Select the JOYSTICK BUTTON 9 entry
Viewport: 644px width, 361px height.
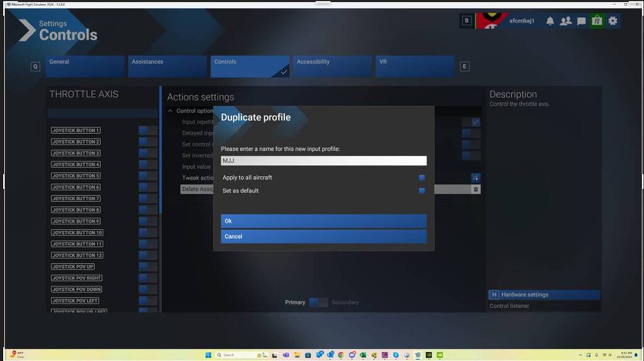pyautogui.click(x=75, y=221)
